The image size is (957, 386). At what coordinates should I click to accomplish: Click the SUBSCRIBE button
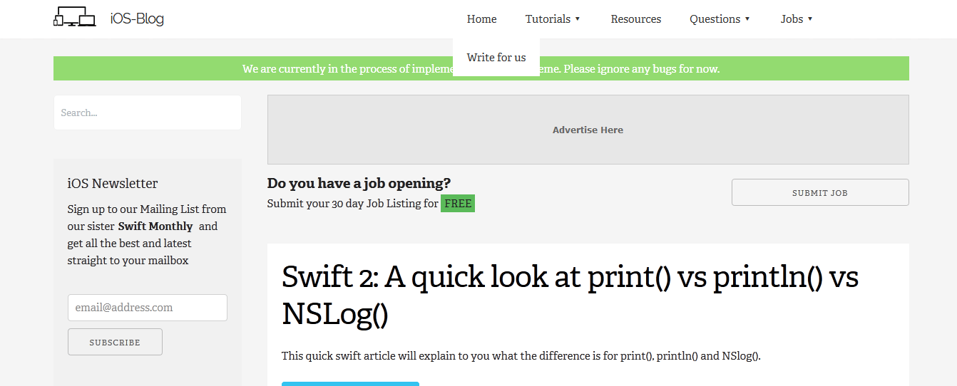point(115,342)
